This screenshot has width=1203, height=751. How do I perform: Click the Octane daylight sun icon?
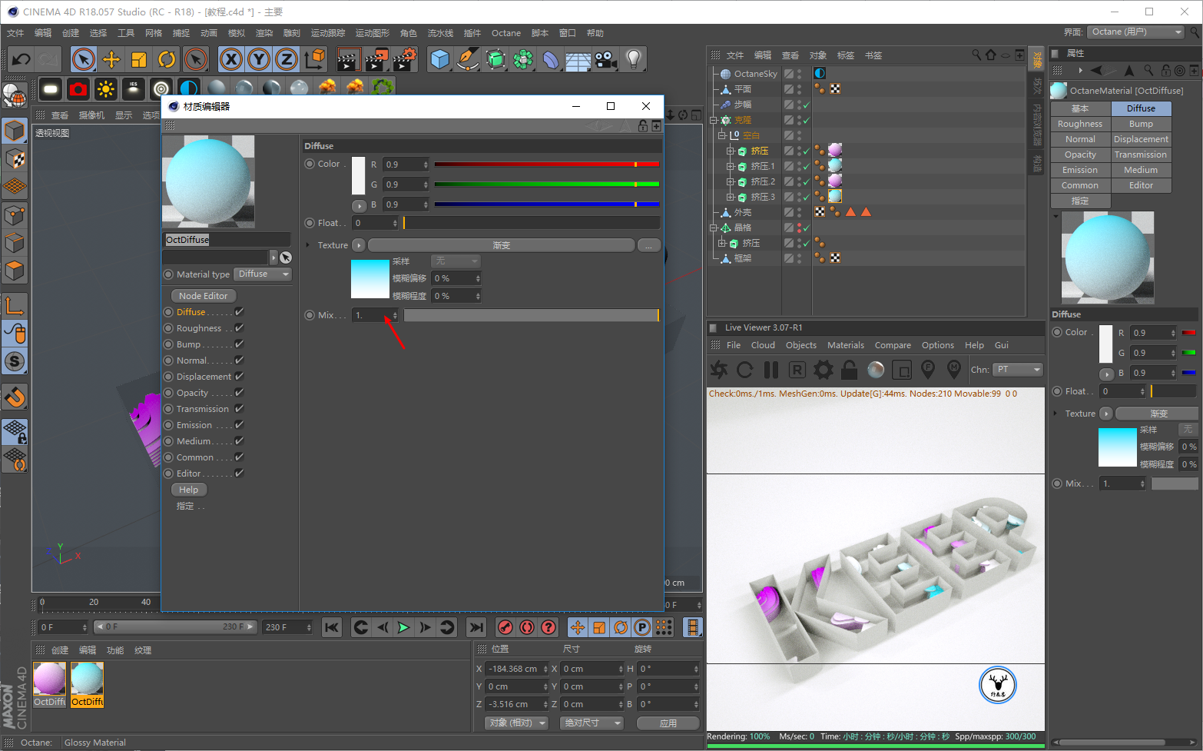pyautogui.click(x=106, y=89)
